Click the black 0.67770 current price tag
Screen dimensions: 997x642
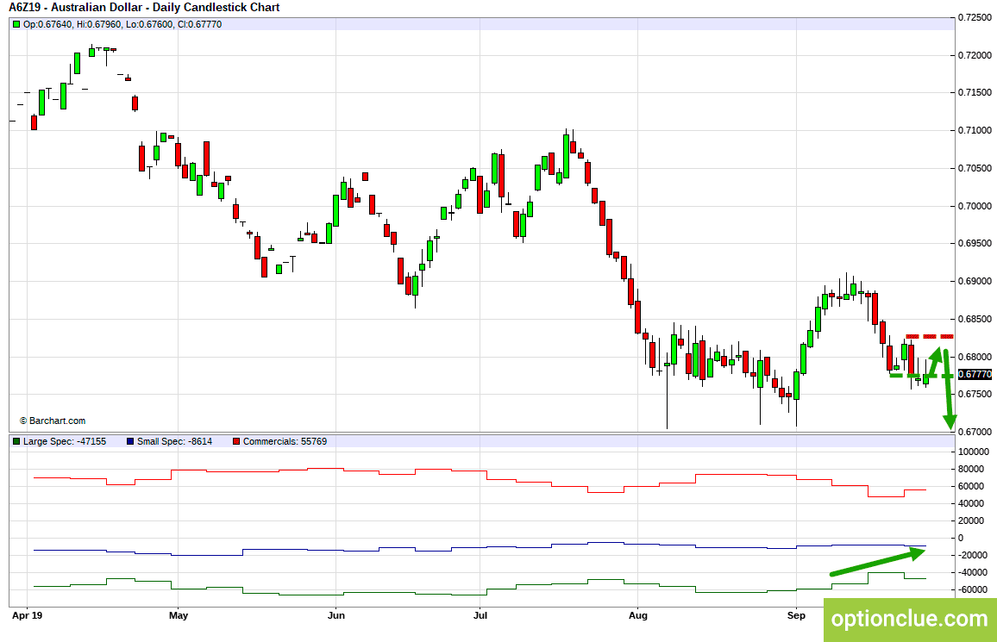[x=975, y=374]
